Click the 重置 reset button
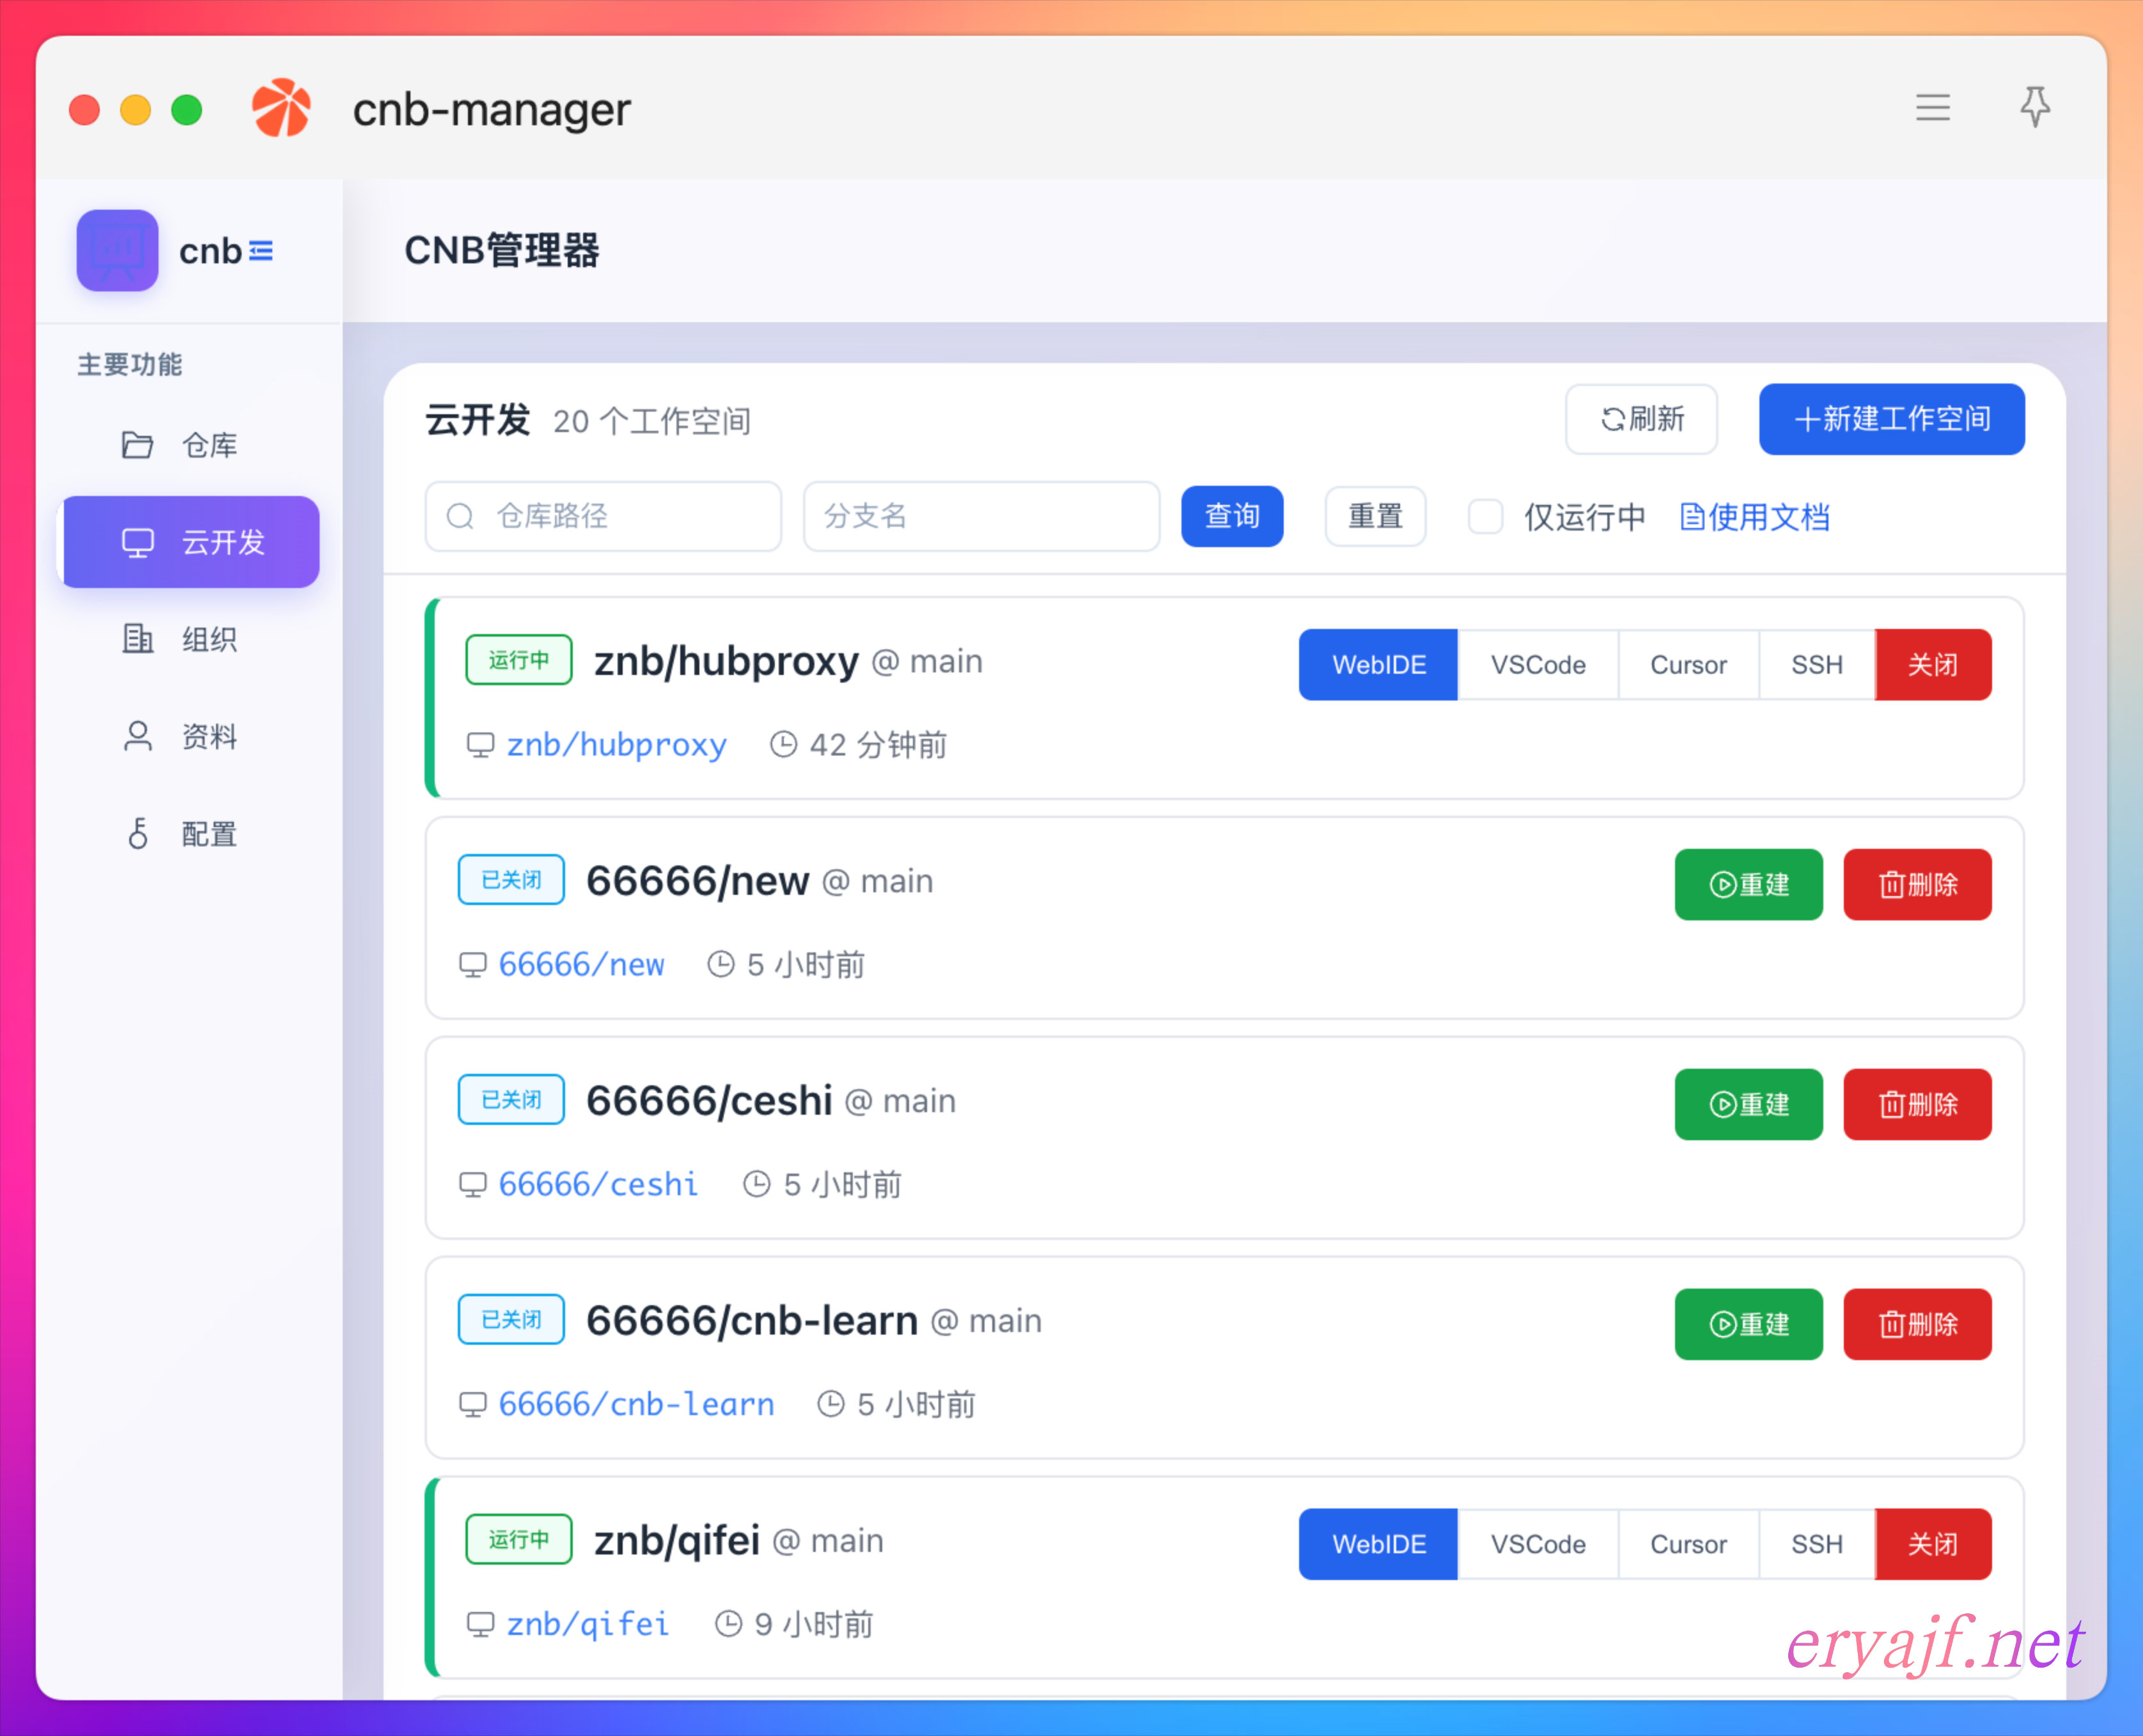The width and height of the screenshot is (2143, 1736). (x=1375, y=516)
